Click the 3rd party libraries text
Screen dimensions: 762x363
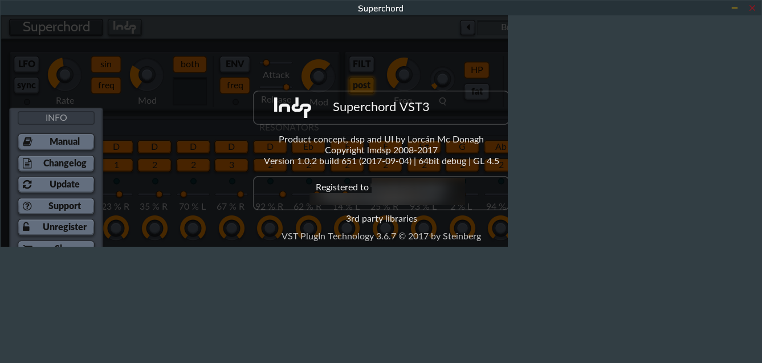pyautogui.click(x=381, y=218)
